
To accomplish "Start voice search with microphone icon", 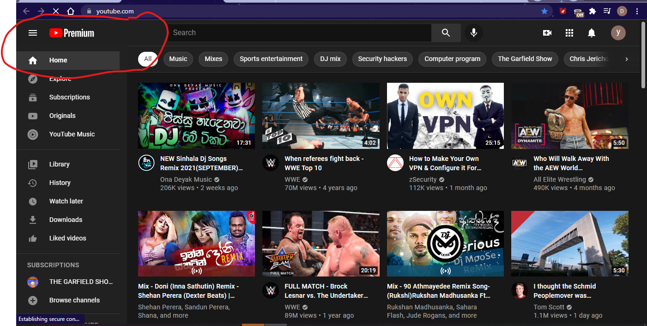I will pos(473,33).
